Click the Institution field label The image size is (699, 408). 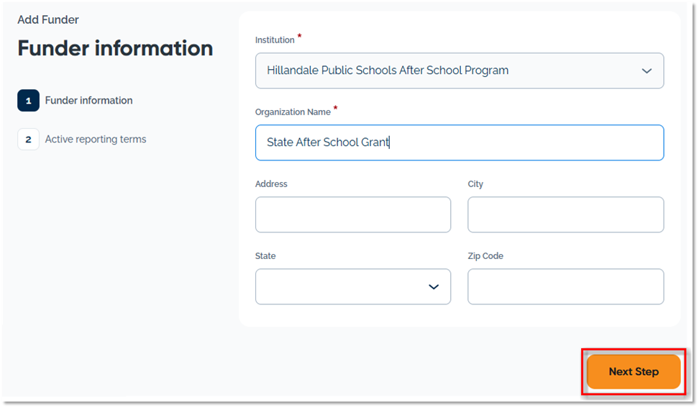point(275,40)
